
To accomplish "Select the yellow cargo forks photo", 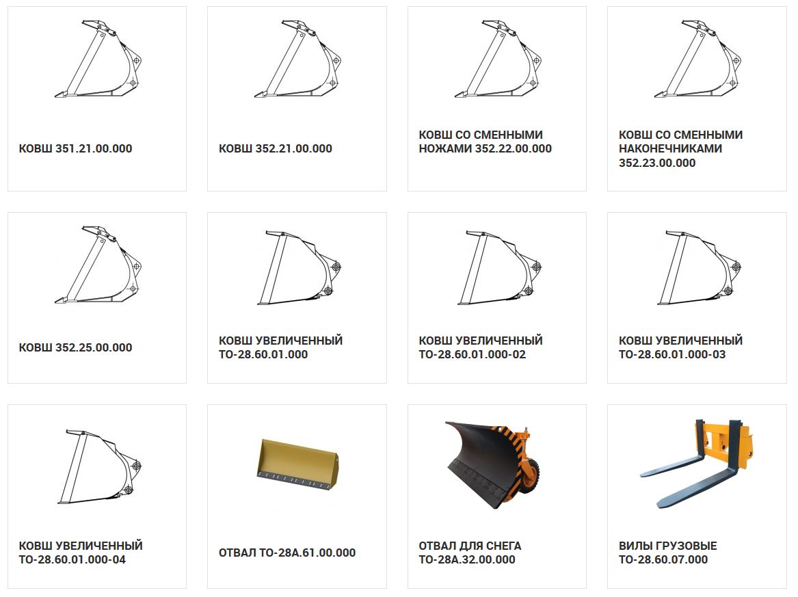I will point(696,464).
